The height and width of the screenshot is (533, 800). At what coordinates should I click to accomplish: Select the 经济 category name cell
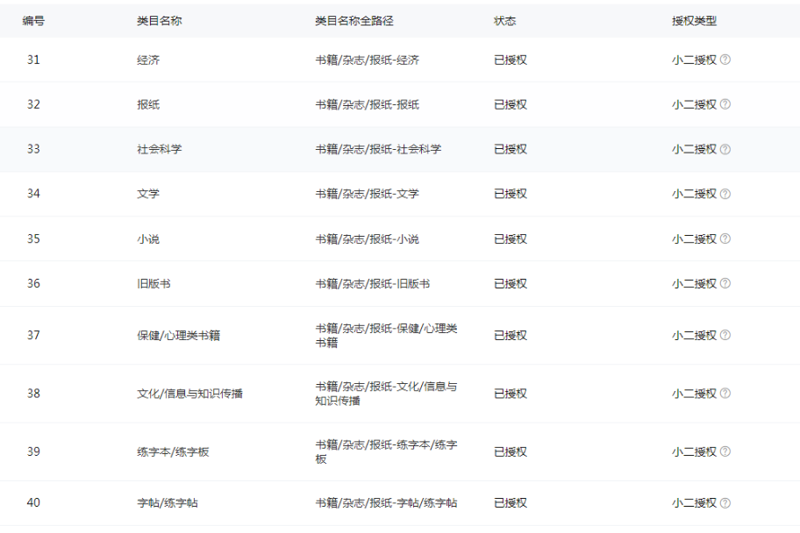click(x=148, y=60)
